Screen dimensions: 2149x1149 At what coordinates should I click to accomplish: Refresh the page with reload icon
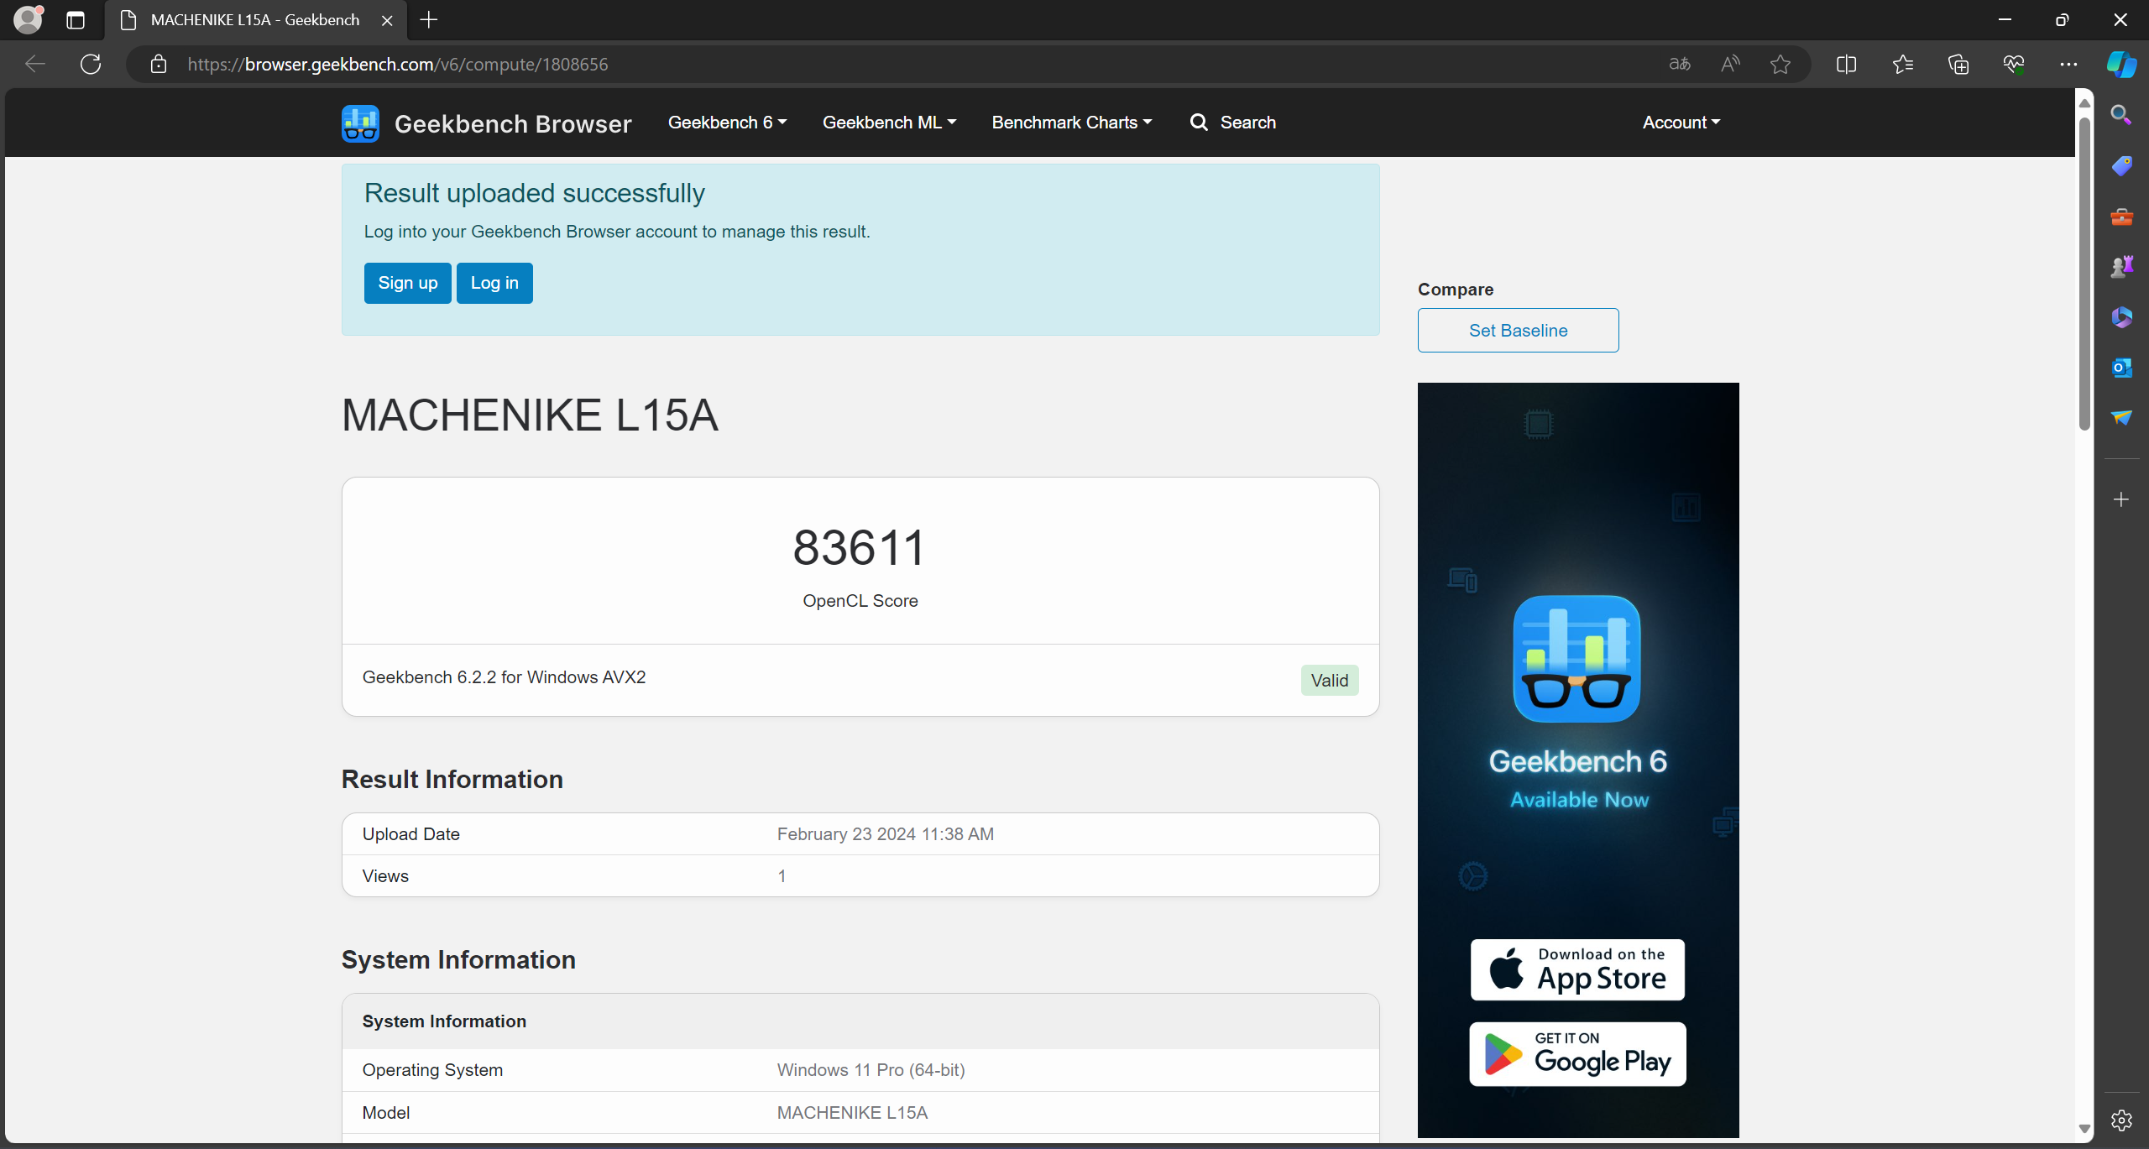pos(91,64)
